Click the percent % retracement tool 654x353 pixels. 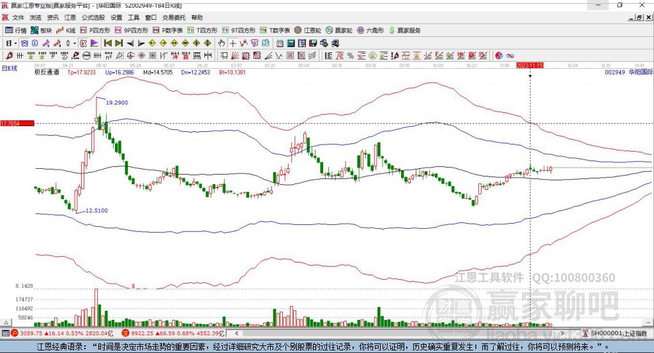coord(351,55)
